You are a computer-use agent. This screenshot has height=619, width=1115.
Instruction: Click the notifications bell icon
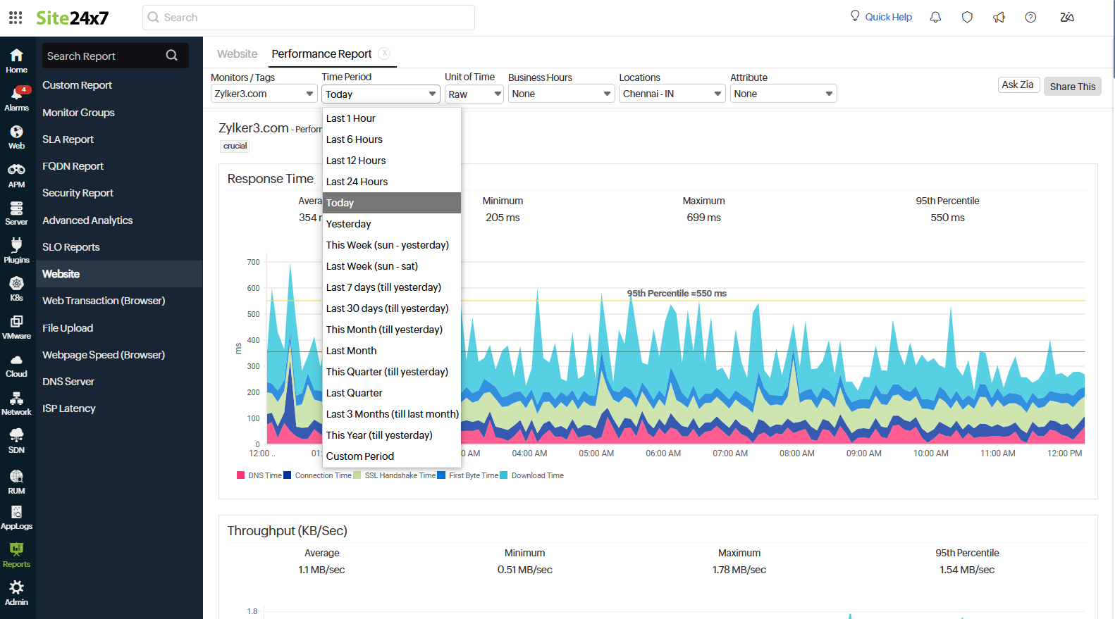pyautogui.click(x=935, y=17)
